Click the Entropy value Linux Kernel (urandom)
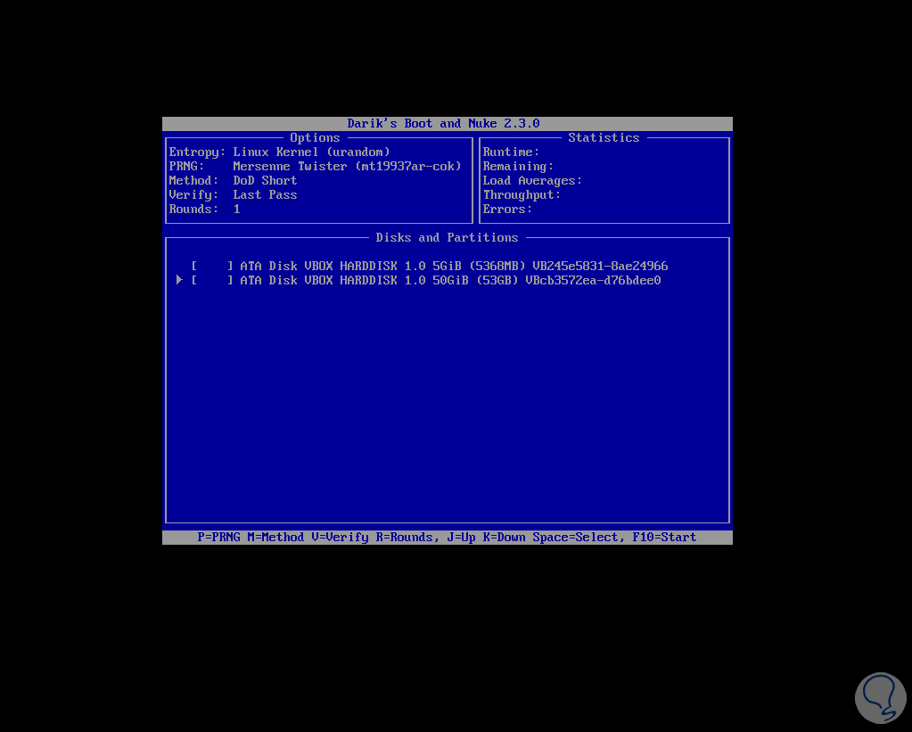 pyautogui.click(x=311, y=152)
